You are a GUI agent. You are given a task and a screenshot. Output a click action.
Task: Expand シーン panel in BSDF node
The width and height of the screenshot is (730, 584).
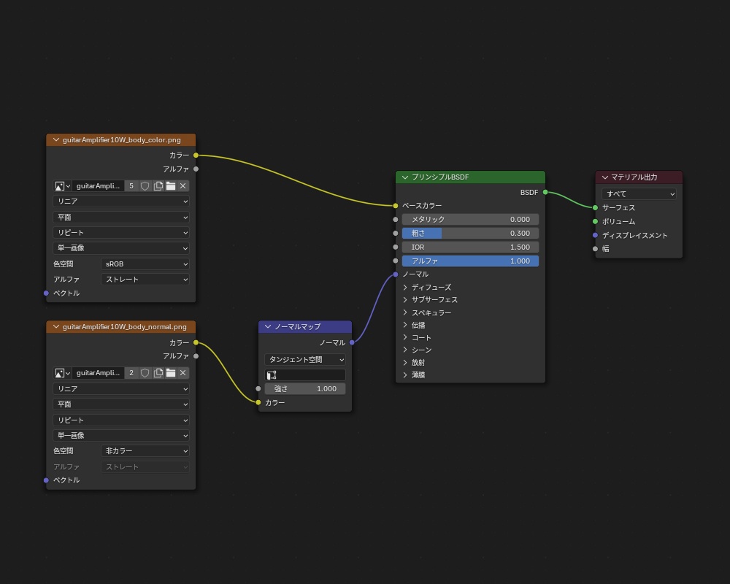[x=405, y=350]
